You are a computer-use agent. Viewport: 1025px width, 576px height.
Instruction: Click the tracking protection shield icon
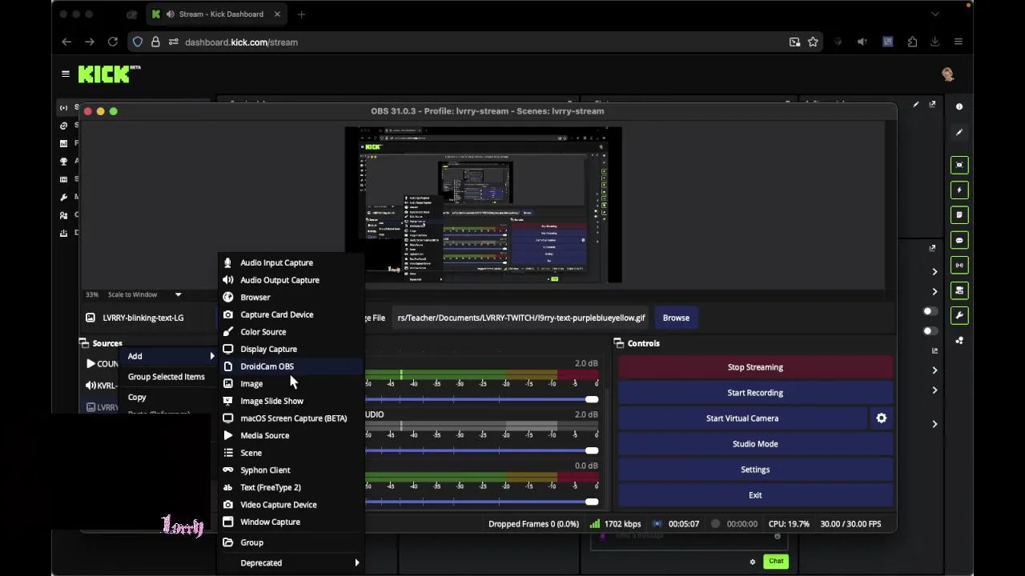pos(138,42)
